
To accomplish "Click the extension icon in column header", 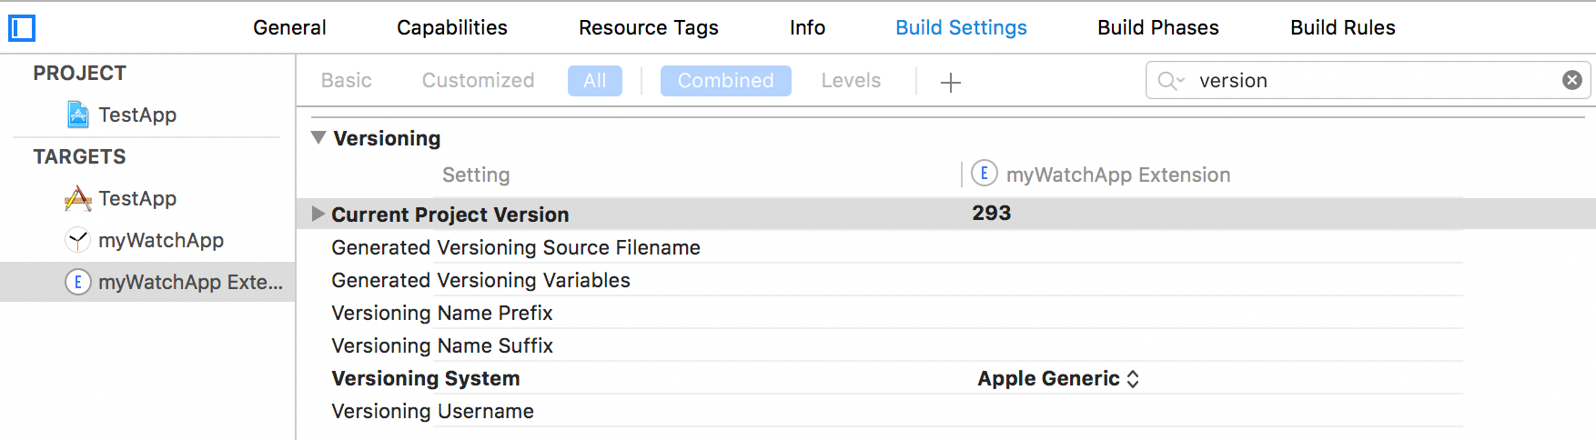I will 984,173.
